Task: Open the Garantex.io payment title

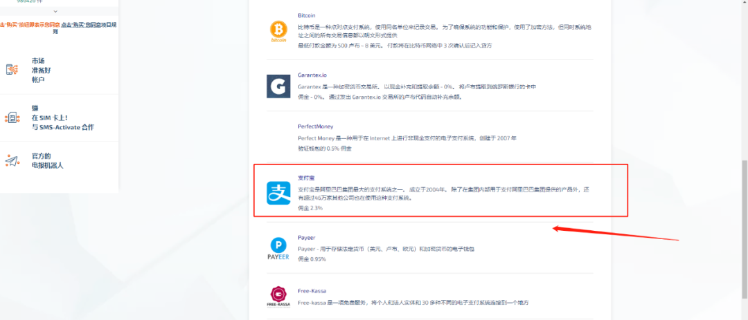Action: point(312,73)
